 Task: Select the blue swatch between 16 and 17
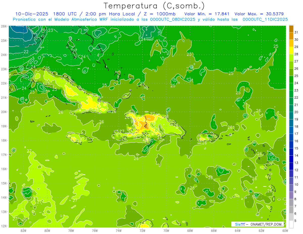pos(291,137)
